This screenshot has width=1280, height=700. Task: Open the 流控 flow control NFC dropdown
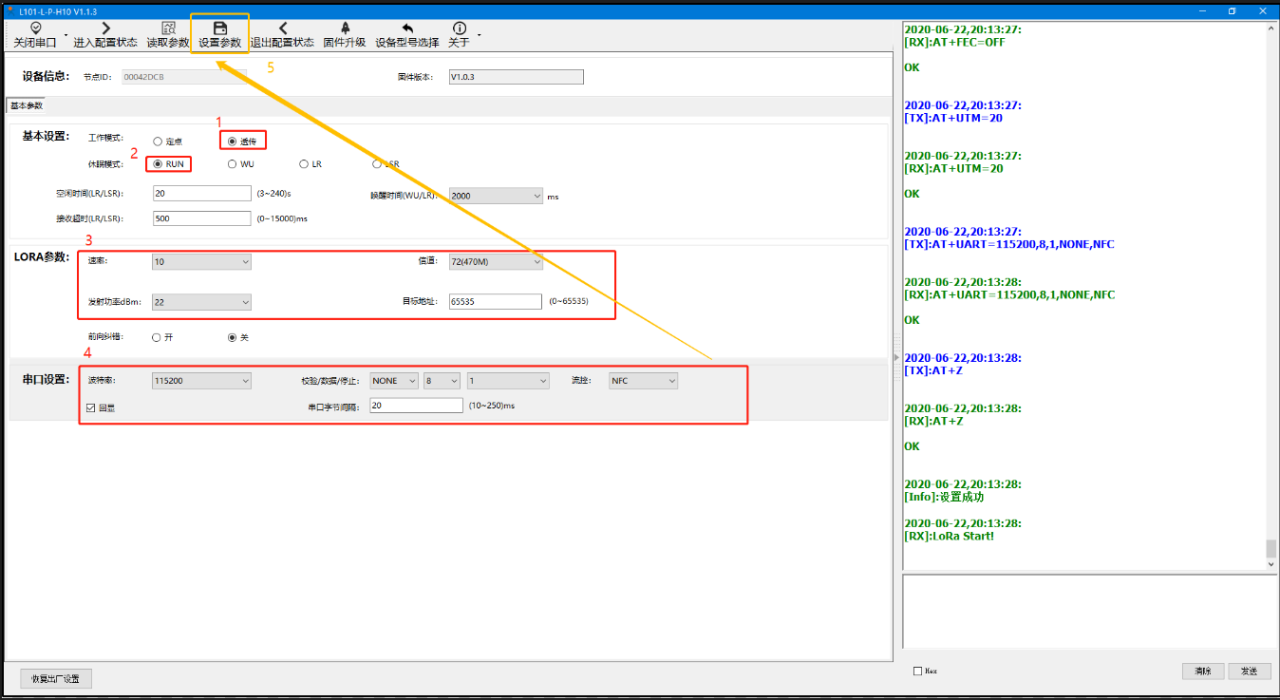click(x=643, y=381)
